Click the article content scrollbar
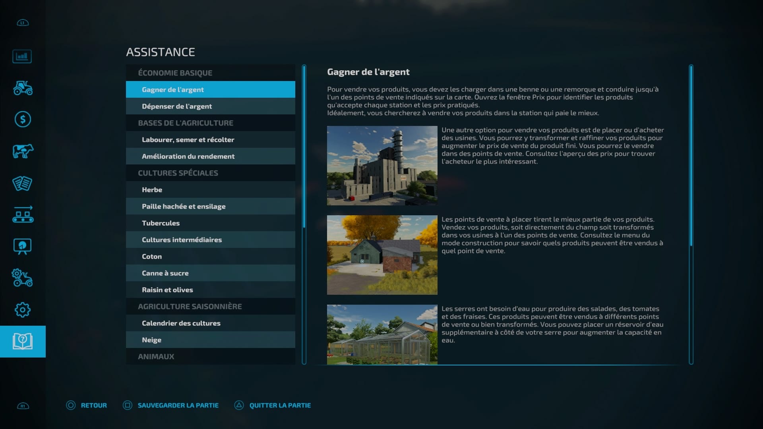 (691, 214)
